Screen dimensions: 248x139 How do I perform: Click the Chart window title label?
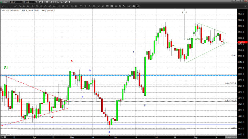coord(6,2)
